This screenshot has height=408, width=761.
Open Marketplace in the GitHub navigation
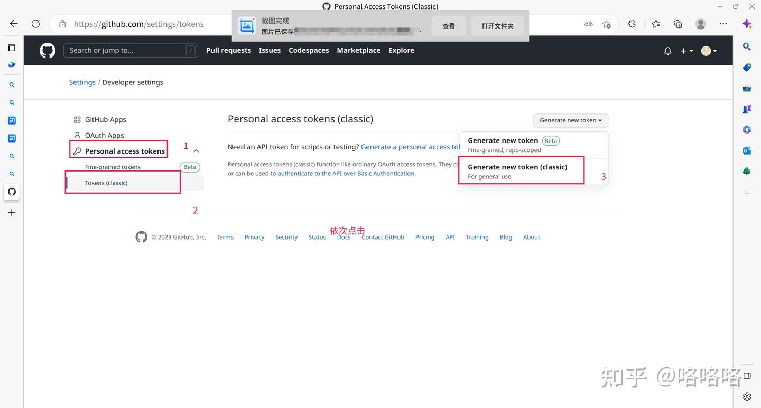[x=358, y=50]
